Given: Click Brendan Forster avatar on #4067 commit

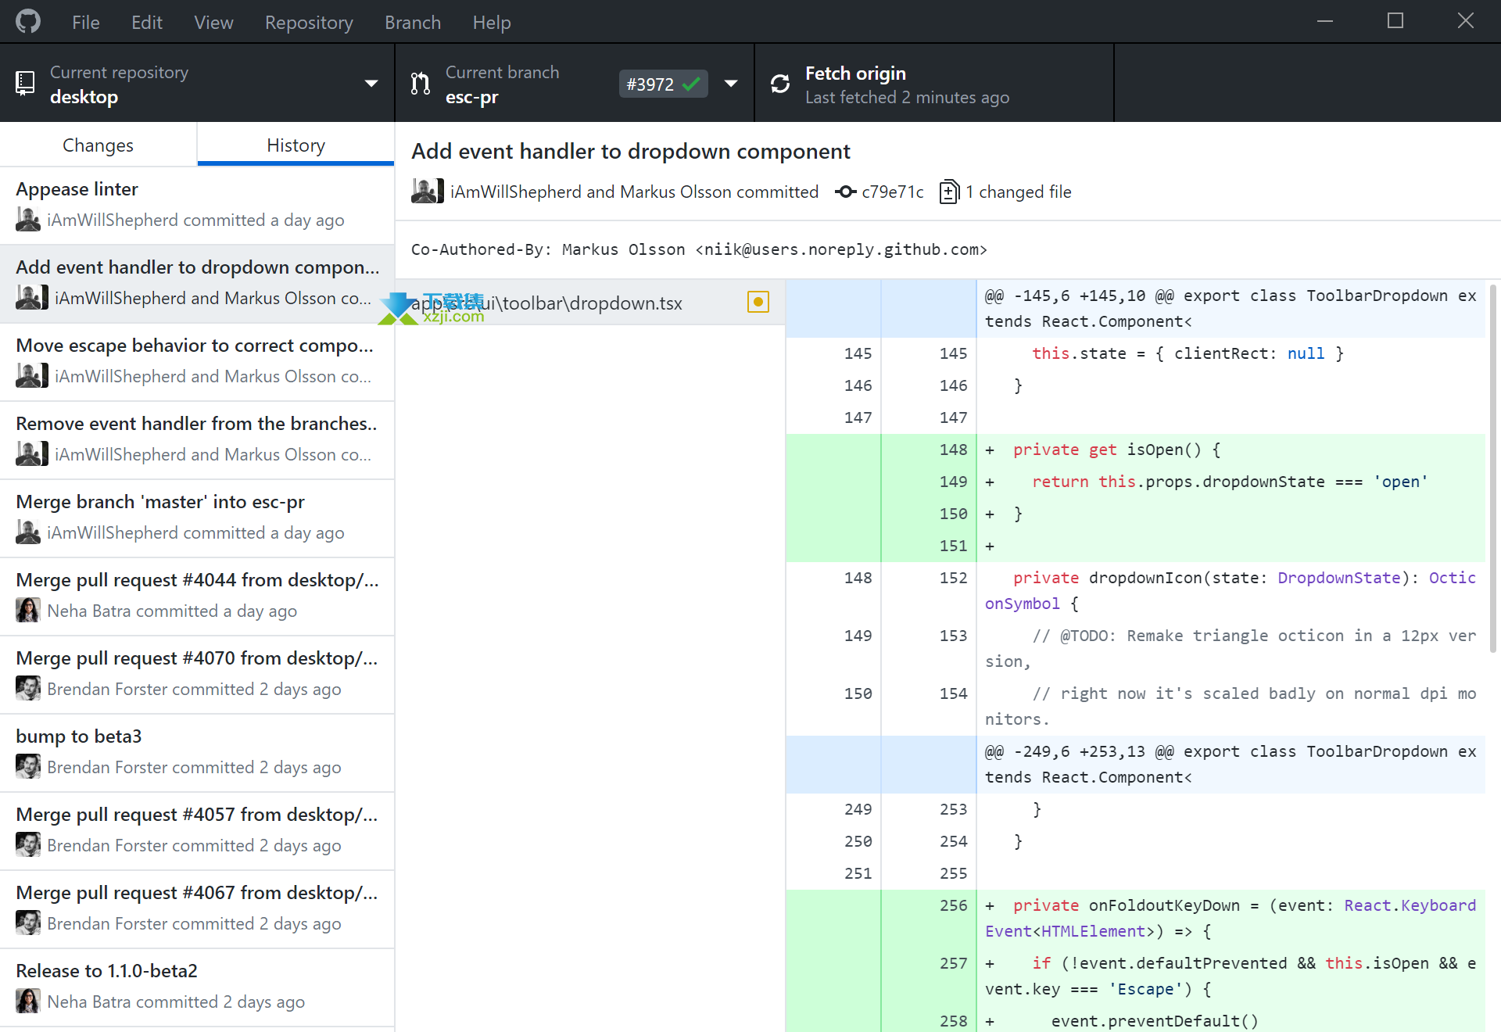Looking at the screenshot, I should (28, 923).
